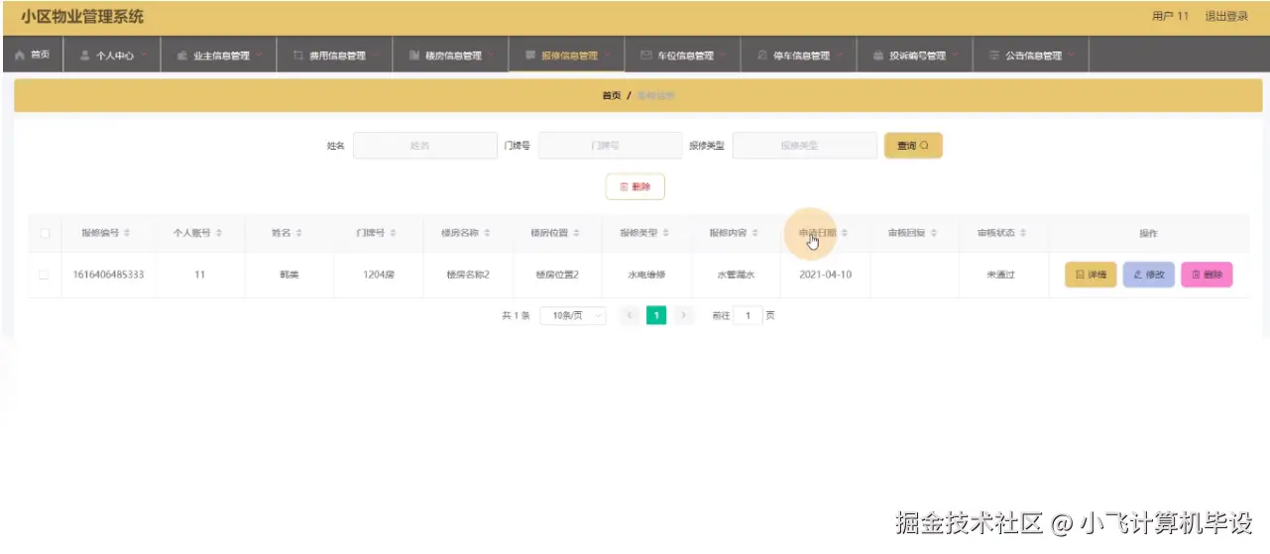1270x554 pixels.
Task: Open the 车位信息管理 menu label
Action: click(x=685, y=55)
